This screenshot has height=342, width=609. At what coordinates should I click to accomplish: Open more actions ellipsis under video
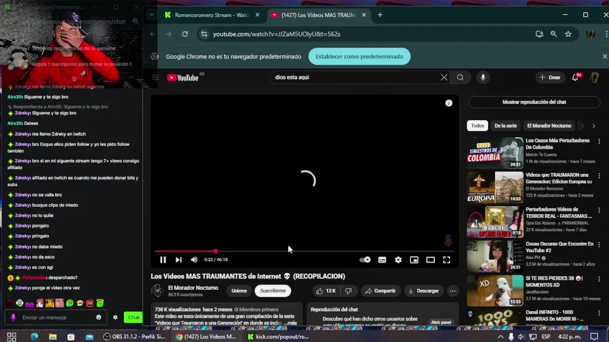coord(452,291)
